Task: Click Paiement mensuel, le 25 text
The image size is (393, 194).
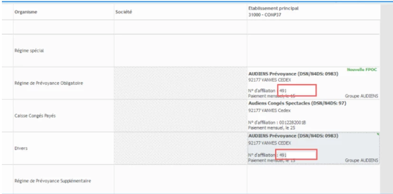Action: click(x=271, y=128)
